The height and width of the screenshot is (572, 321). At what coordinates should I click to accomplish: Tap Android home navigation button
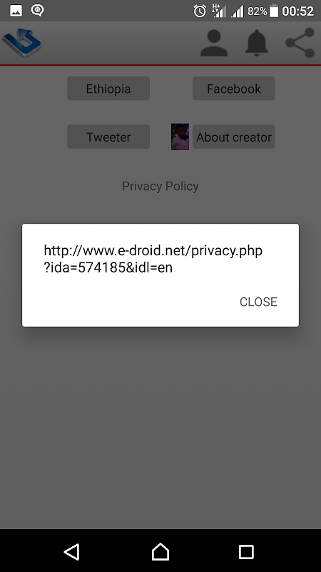coord(160,551)
